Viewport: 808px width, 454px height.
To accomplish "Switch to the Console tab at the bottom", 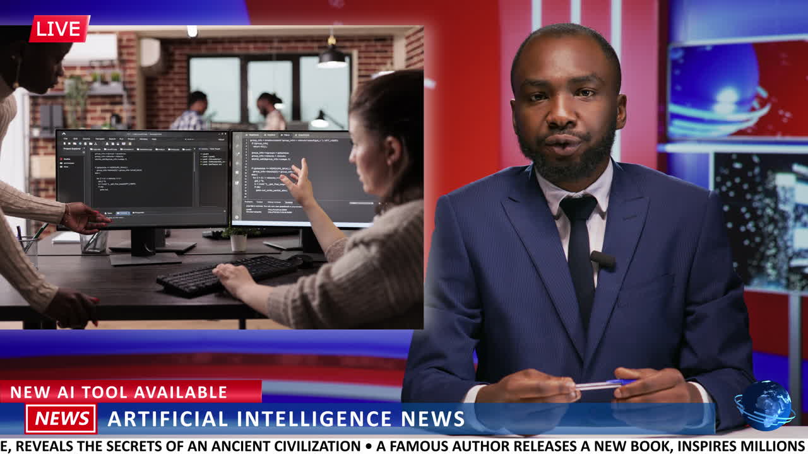I will (x=123, y=212).
